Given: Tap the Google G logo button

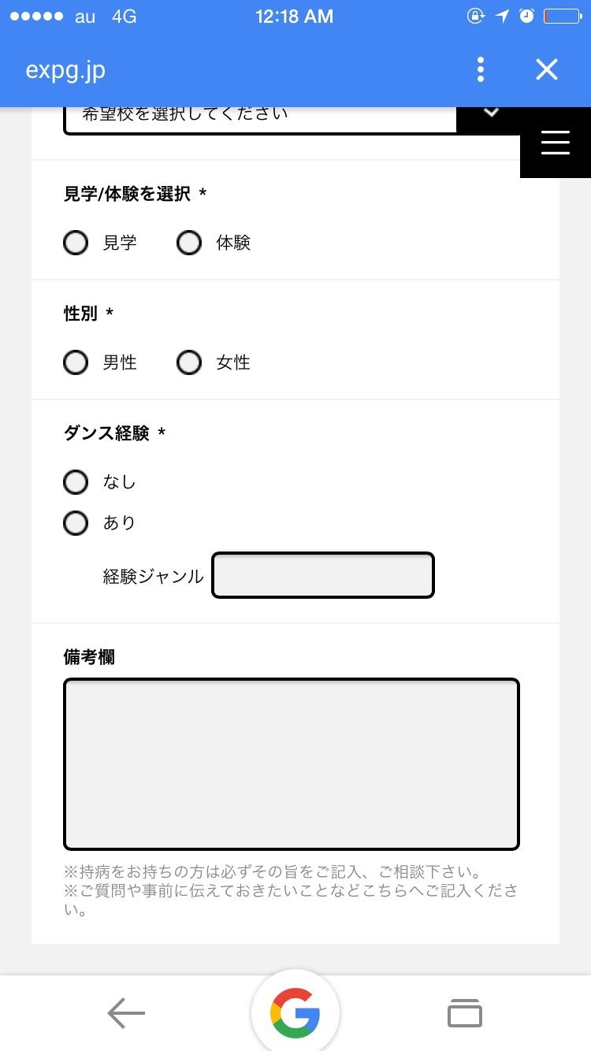Looking at the screenshot, I should pyautogui.click(x=295, y=1013).
